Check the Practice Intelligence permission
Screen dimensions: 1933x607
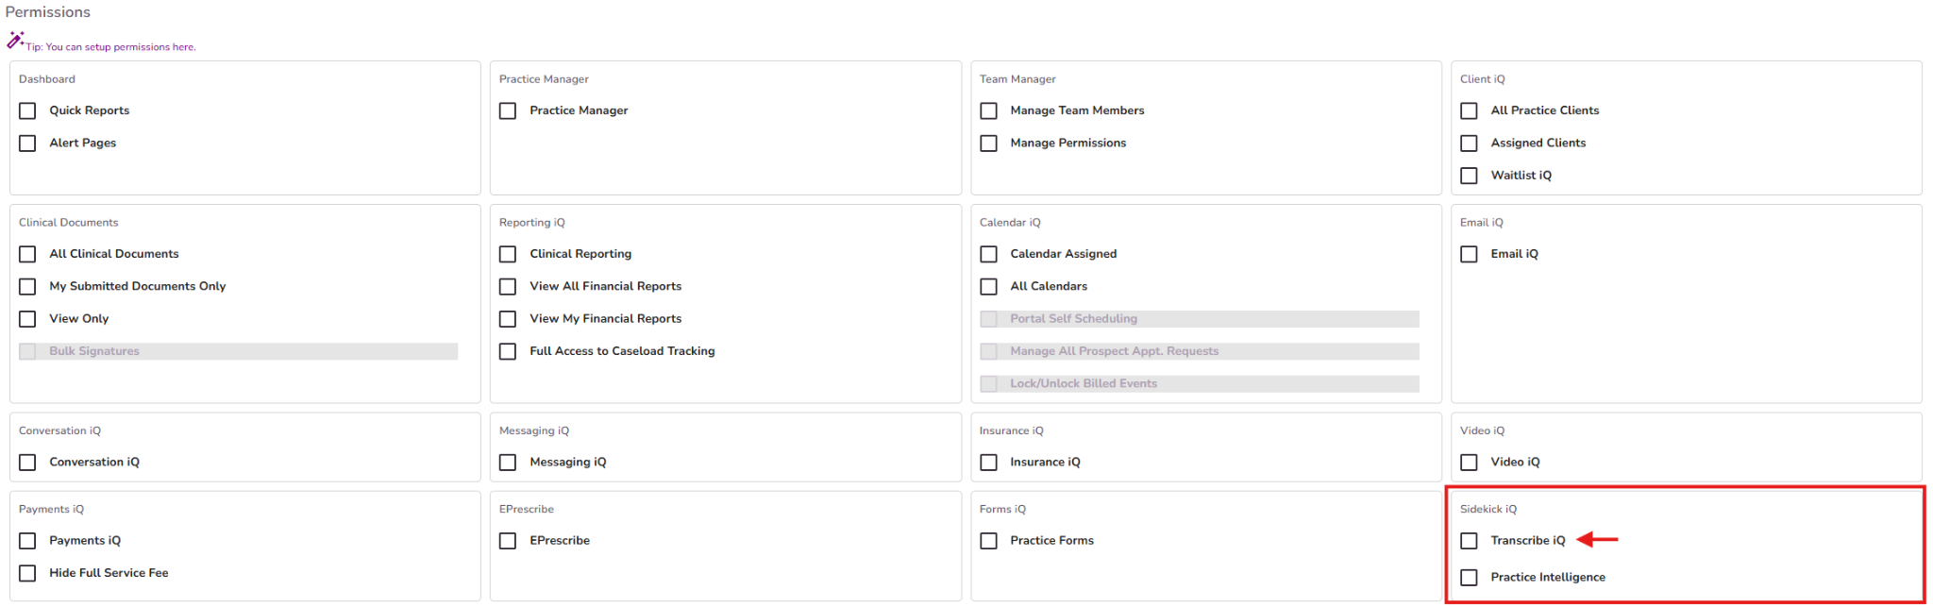[1470, 578]
